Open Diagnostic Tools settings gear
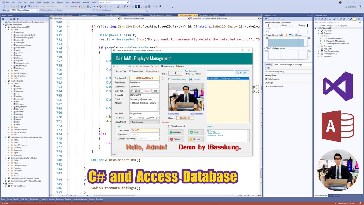Viewport: 364px width, 205px height. 266,19
